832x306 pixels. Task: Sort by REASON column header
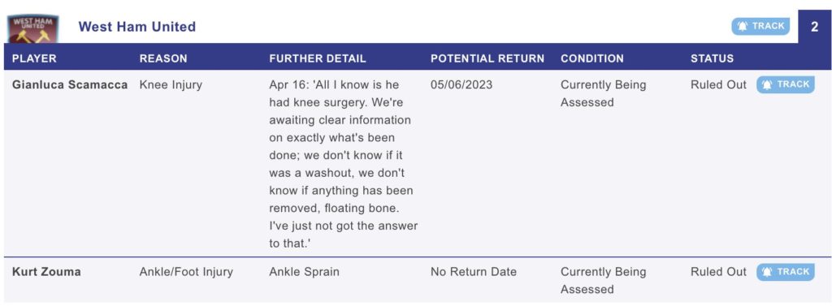pyautogui.click(x=163, y=58)
